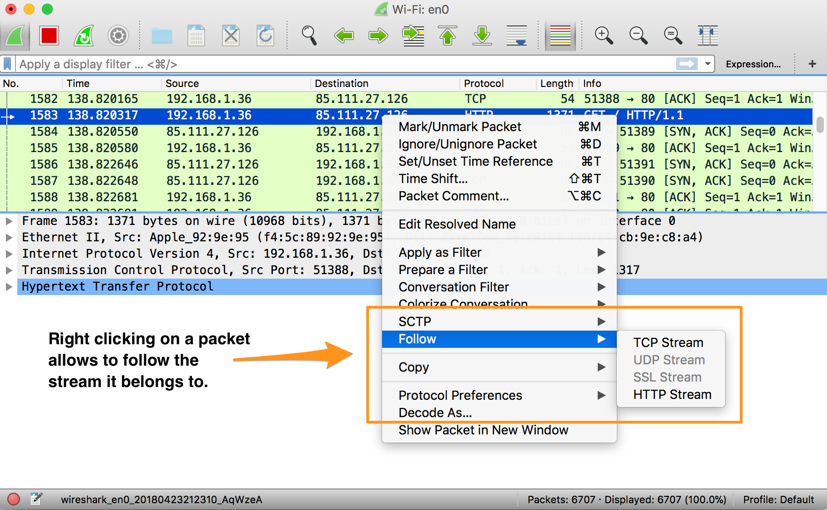The width and height of the screenshot is (827, 510).
Task: Add a display filter button with plus
Action: 812,64
